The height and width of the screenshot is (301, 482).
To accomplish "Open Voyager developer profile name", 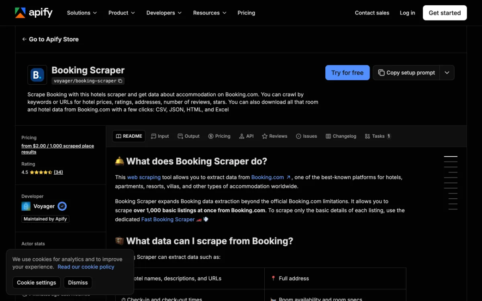I will [44, 206].
